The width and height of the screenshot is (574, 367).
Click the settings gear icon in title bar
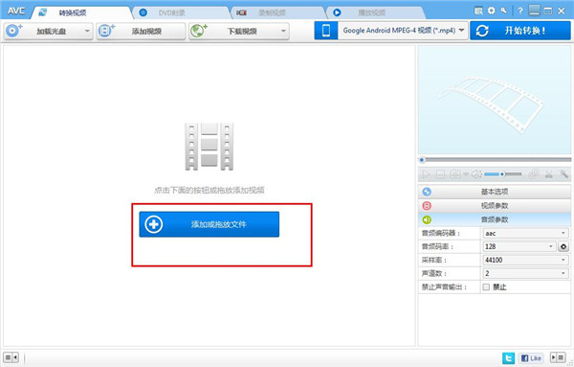(492, 11)
